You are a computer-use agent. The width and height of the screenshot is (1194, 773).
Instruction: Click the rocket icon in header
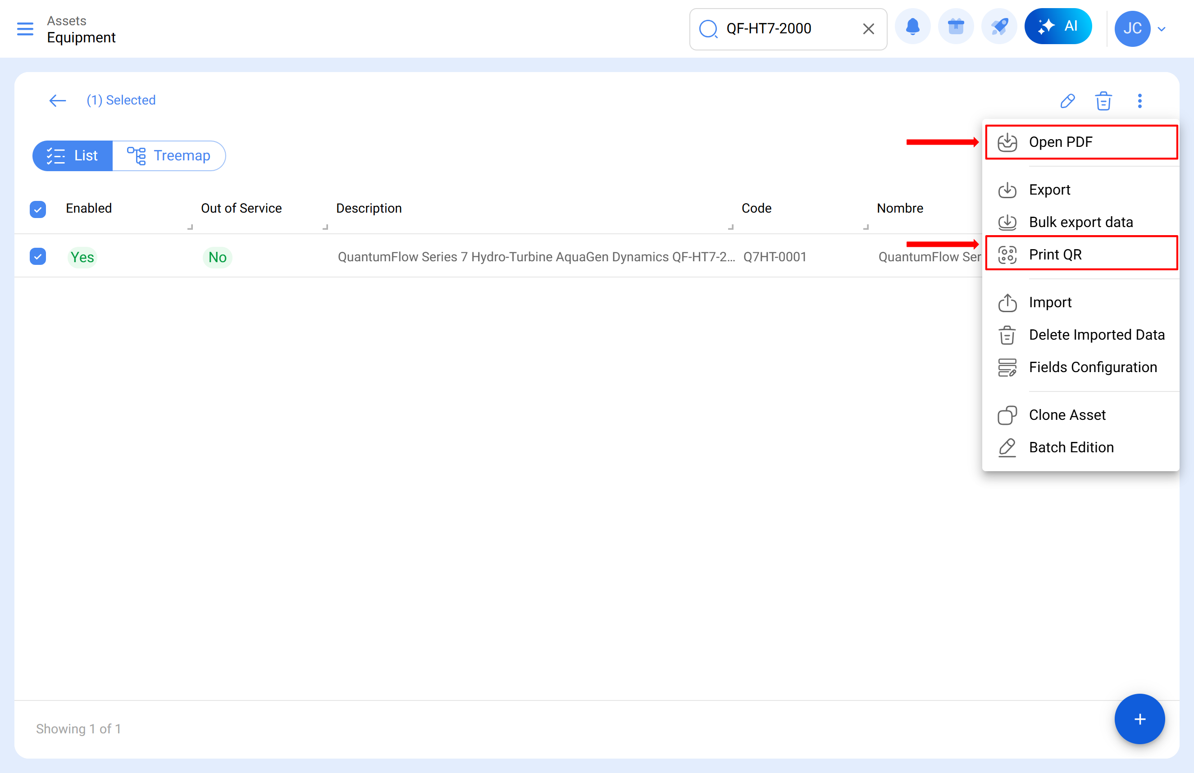coord(999,27)
